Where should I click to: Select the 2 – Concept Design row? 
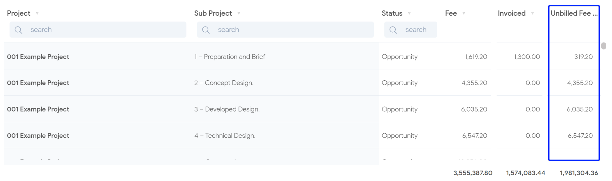coord(224,83)
